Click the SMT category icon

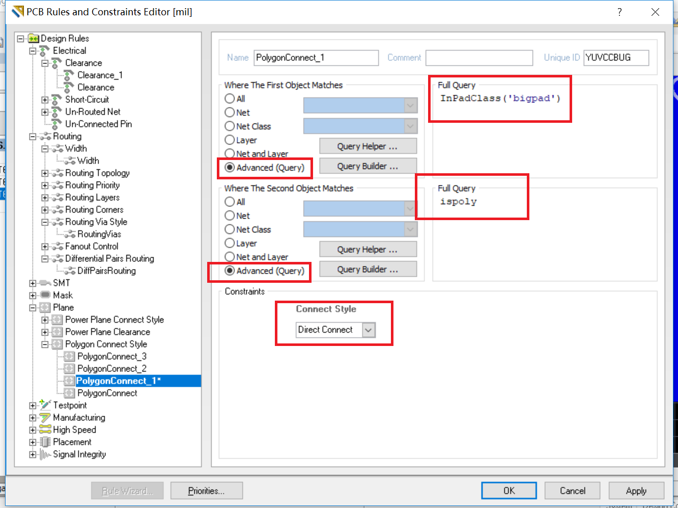click(45, 283)
